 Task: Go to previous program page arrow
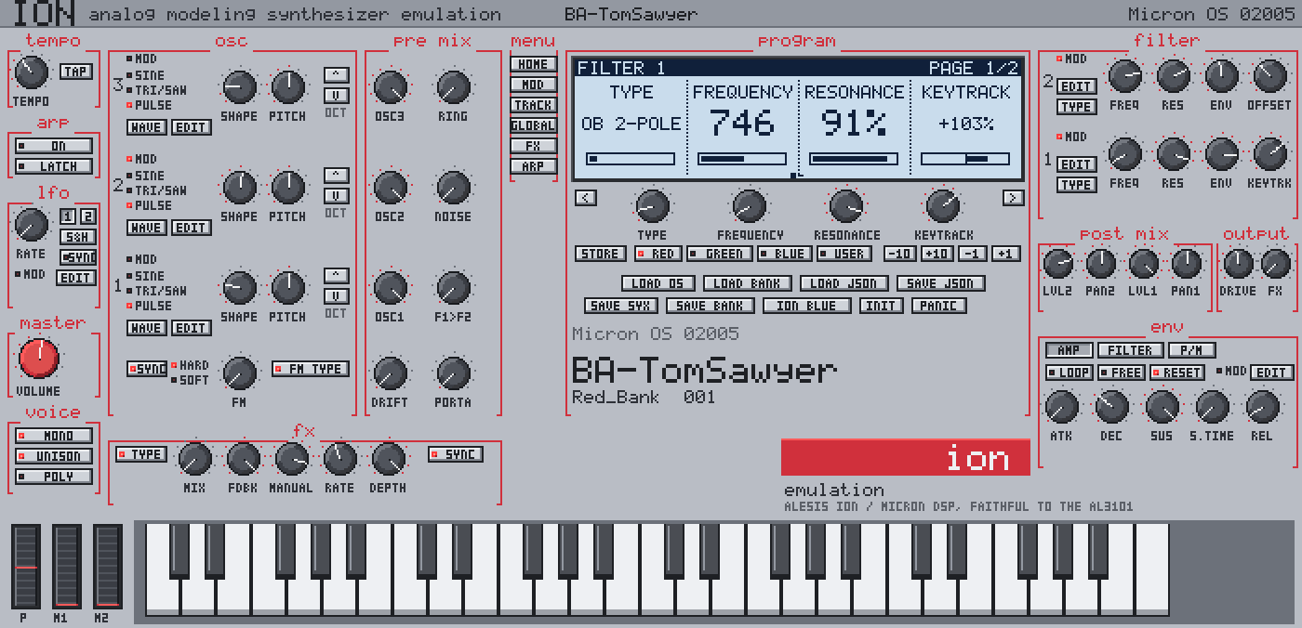585,197
